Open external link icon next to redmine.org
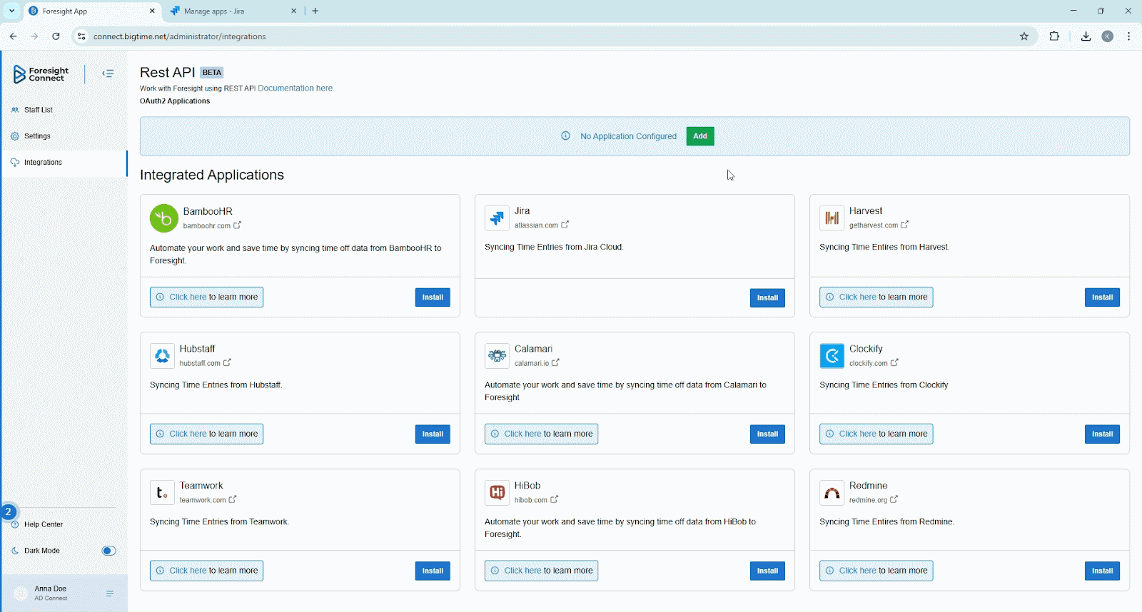Viewport: 1142px width, 612px height. coord(894,500)
